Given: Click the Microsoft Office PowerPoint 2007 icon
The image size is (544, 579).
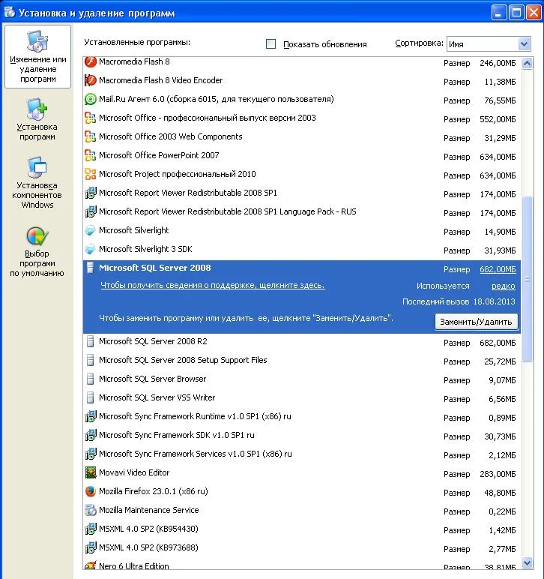Looking at the screenshot, I should tap(91, 156).
